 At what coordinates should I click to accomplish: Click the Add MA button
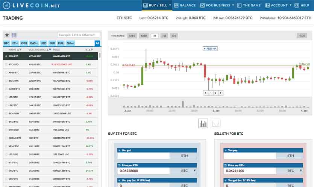210,49
